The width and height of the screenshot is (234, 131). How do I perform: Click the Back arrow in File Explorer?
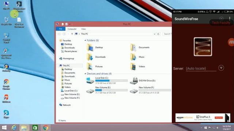pos(59,34)
